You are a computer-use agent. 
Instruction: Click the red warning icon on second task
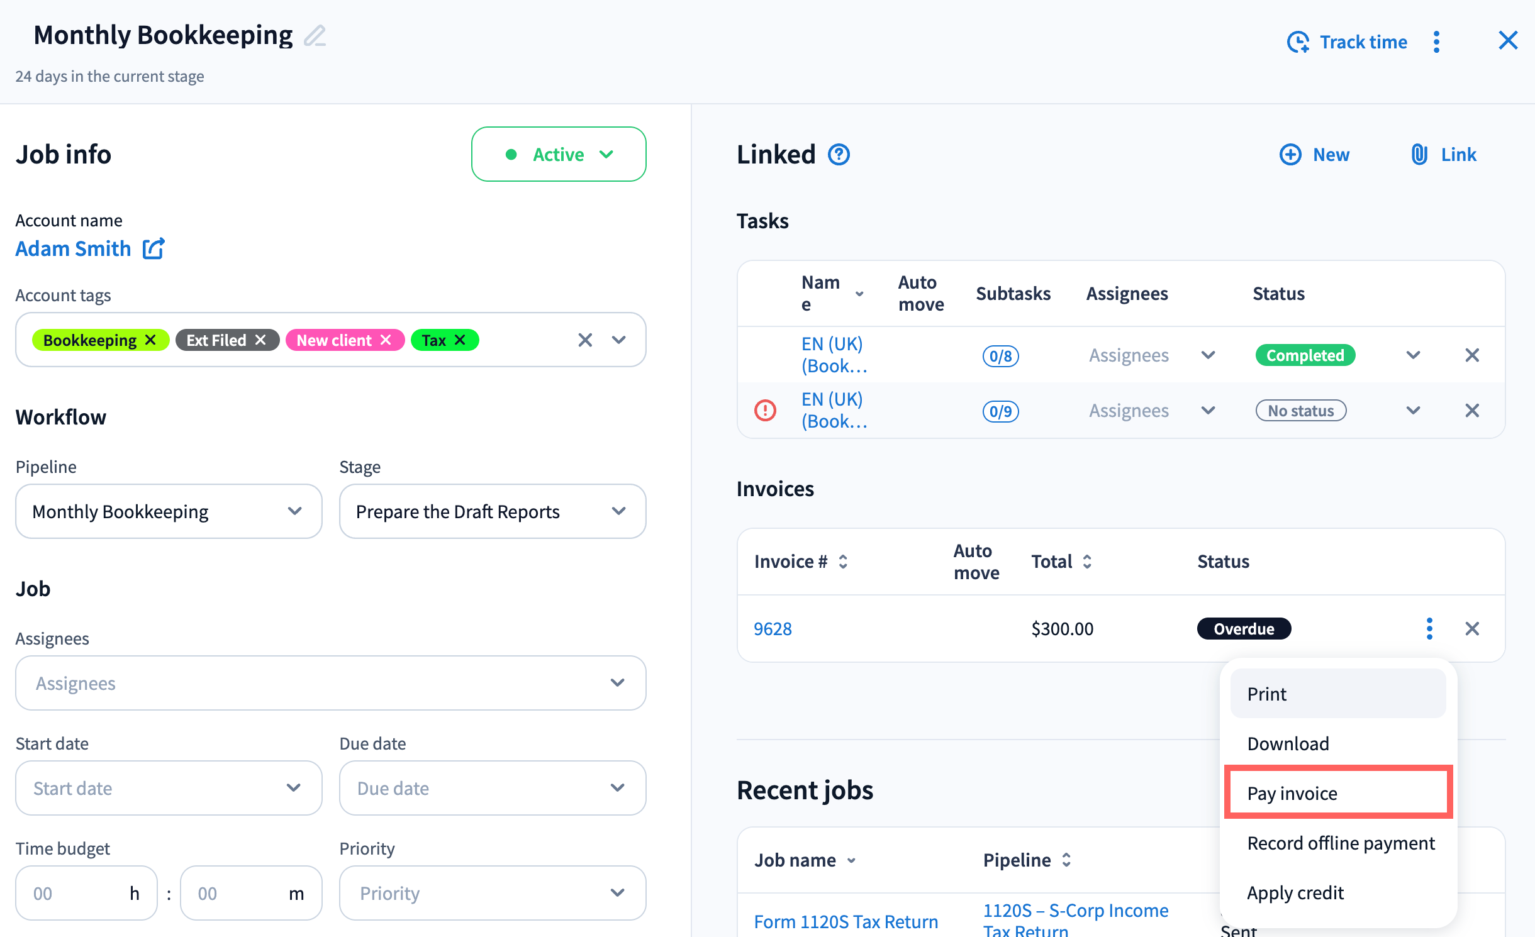pyautogui.click(x=765, y=411)
